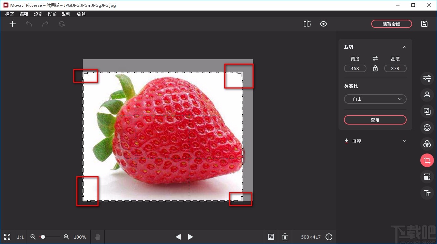437x244 pixels.
Task: Open the 檔案 menu
Action: click(10, 14)
